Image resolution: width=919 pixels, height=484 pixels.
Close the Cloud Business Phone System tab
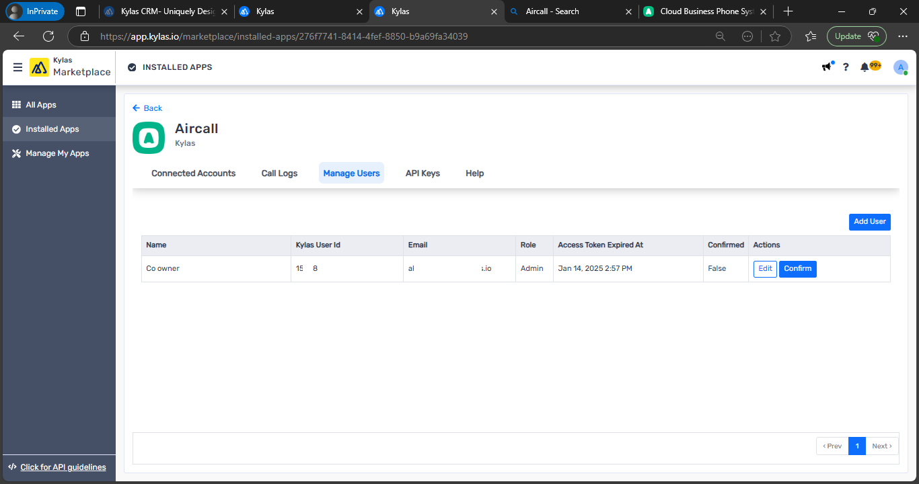coord(764,11)
